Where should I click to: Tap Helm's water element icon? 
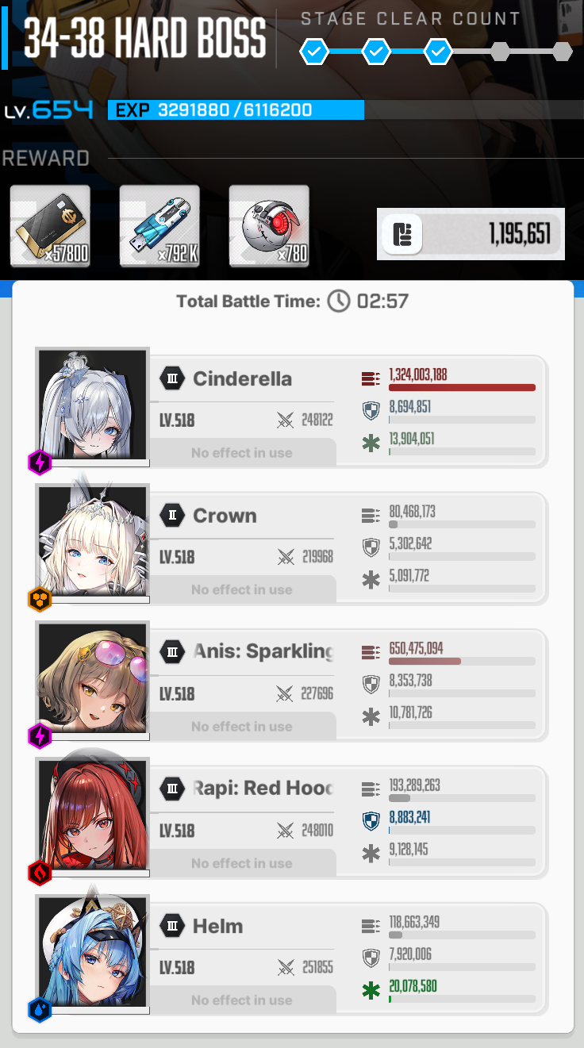[40, 1010]
